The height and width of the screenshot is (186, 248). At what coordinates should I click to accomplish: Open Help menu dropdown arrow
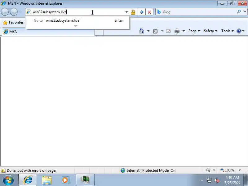pos(243,31)
